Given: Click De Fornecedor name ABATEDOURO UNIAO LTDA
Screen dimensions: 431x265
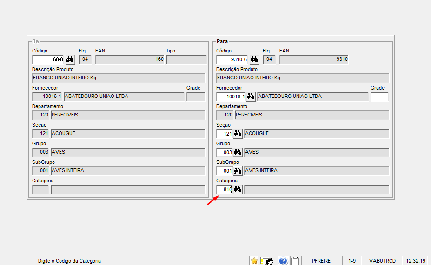Looking at the screenshot, I should 124,97.
